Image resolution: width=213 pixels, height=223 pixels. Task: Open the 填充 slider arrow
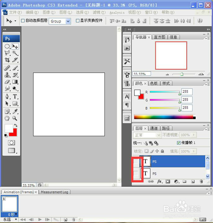coord(194,151)
